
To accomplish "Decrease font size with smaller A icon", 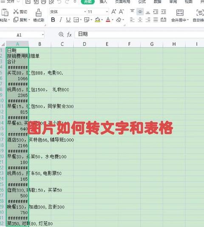I will (121, 11).
